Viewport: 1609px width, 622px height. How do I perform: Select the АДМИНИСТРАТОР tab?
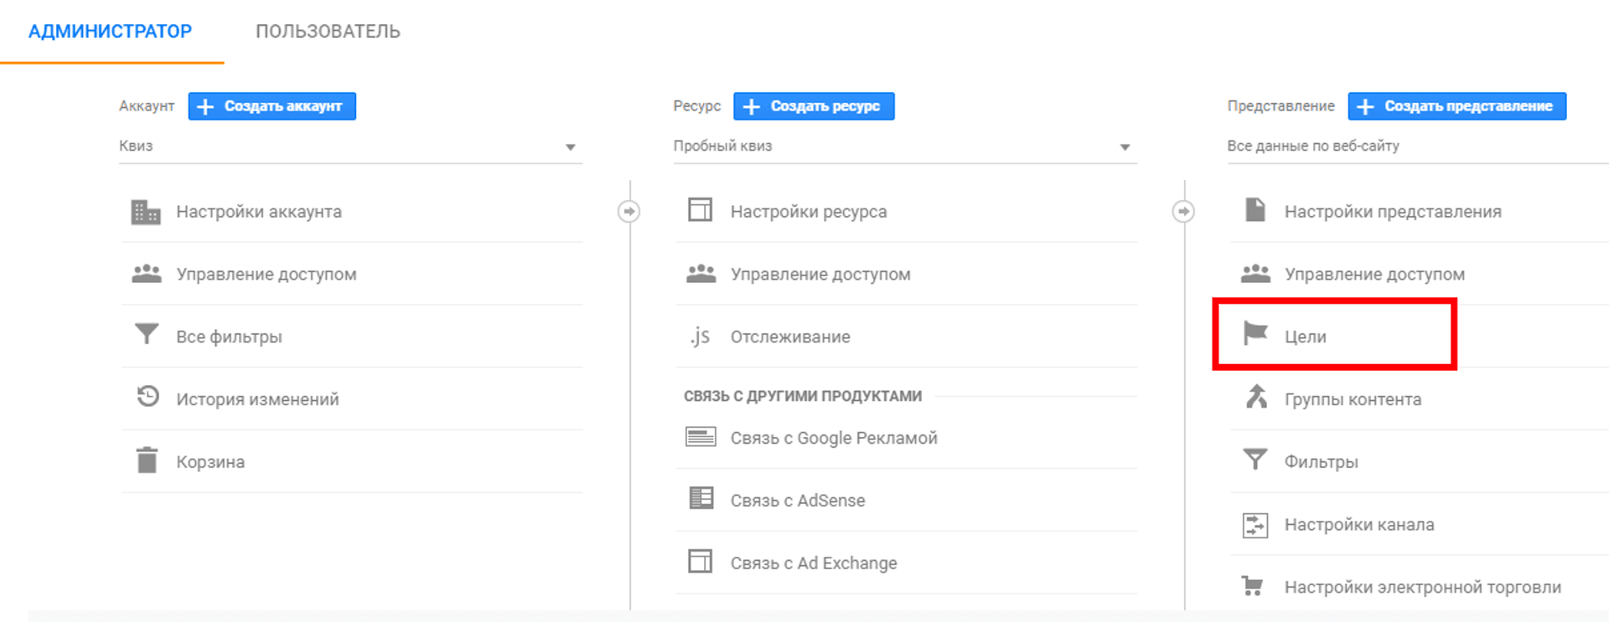[x=110, y=32]
